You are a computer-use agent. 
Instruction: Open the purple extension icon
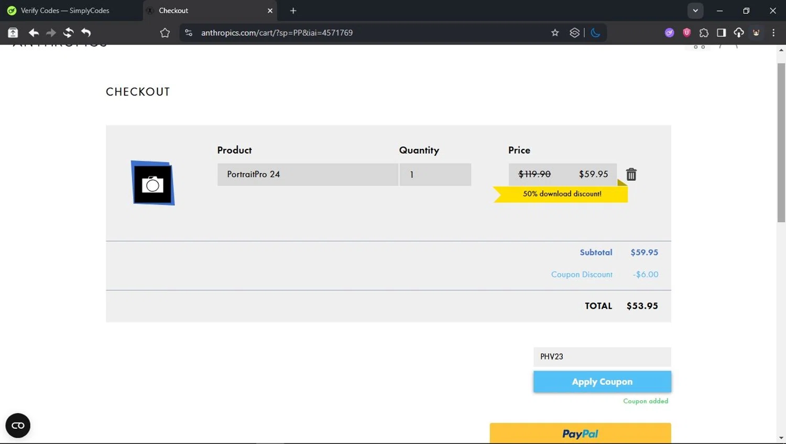(669, 33)
